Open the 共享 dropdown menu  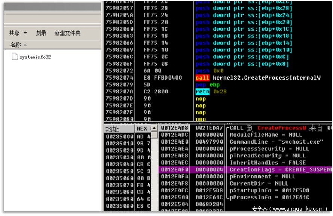[x=18, y=33]
